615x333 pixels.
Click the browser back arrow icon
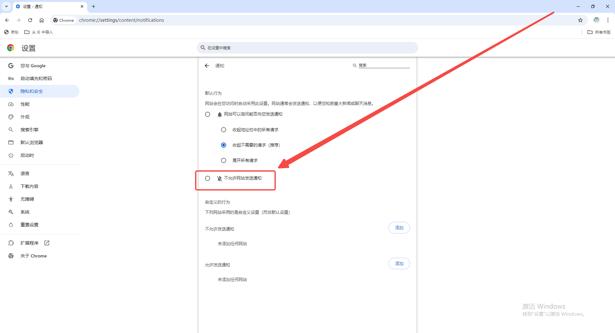(x=7, y=20)
